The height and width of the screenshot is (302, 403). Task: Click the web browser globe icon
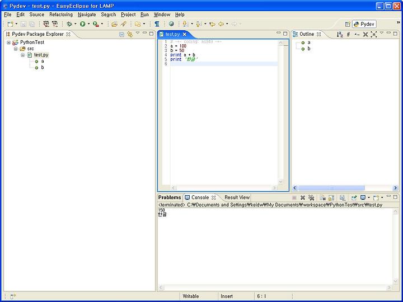tap(171, 24)
